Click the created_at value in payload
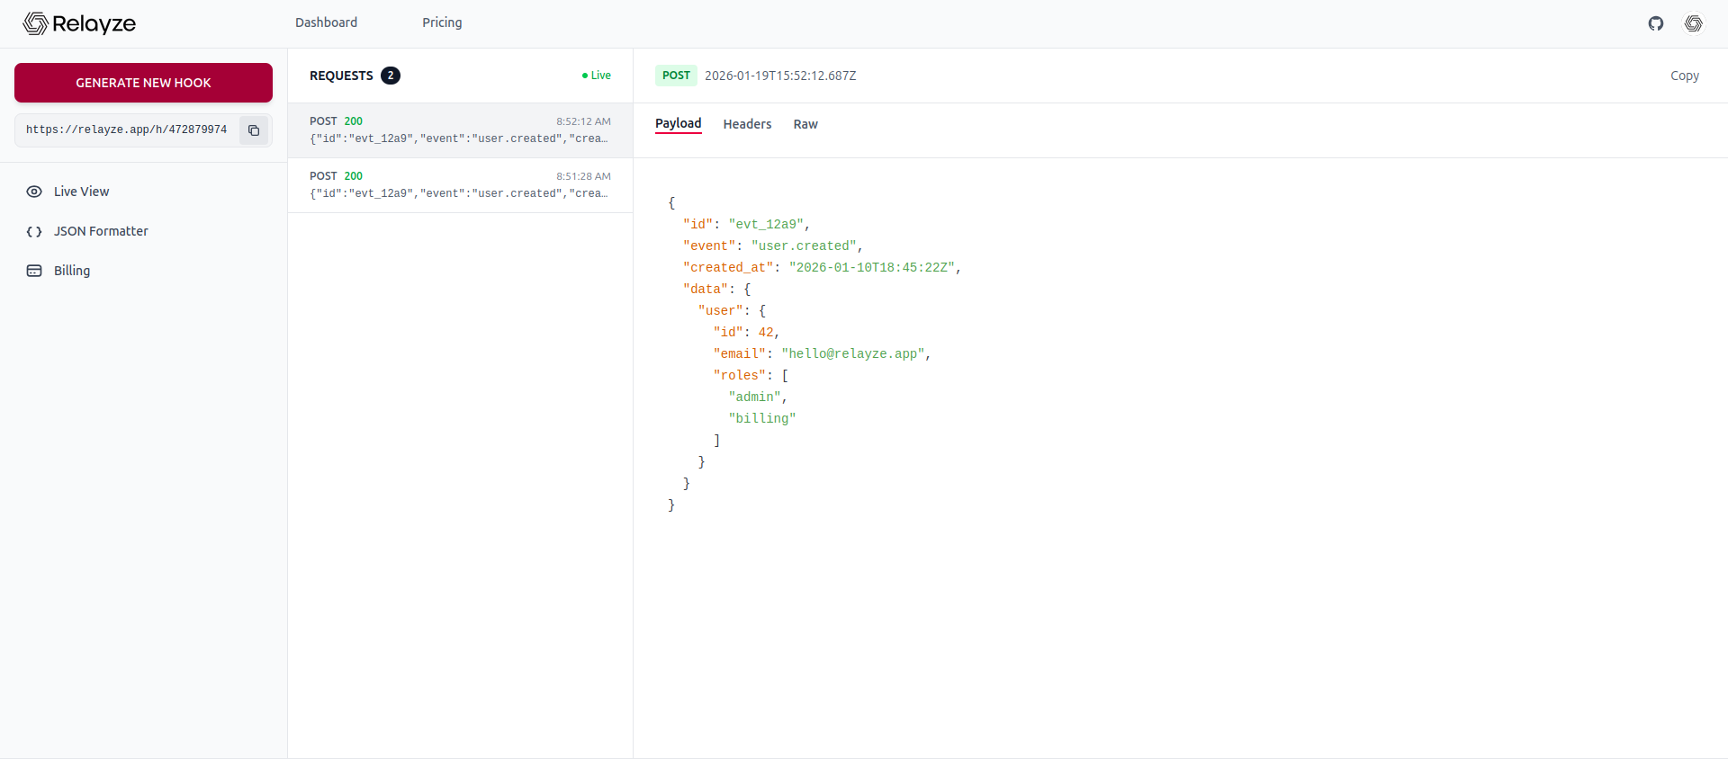This screenshot has height=759, width=1728. [x=871, y=268]
